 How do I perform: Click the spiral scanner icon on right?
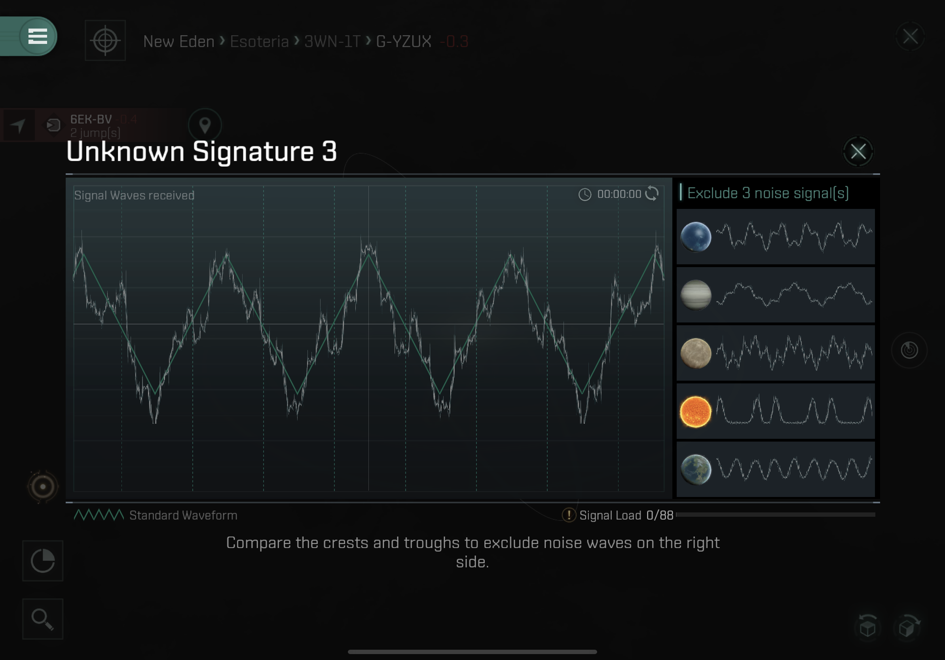[909, 350]
